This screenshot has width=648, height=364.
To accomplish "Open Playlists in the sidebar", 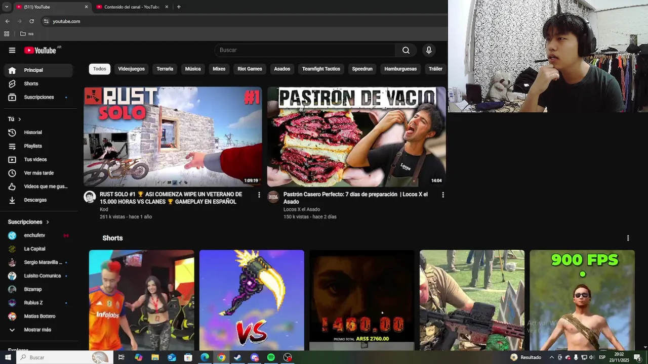I will [38, 146].
